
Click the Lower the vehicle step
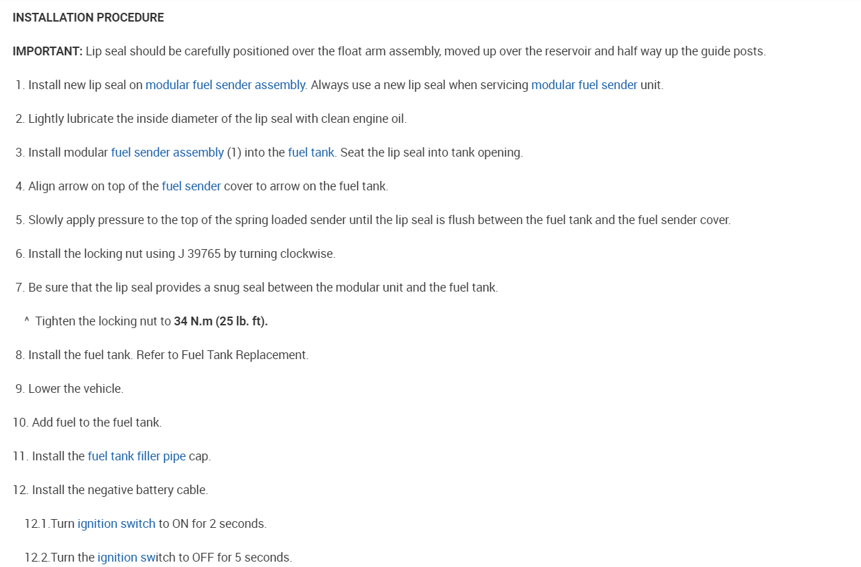click(76, 389)
